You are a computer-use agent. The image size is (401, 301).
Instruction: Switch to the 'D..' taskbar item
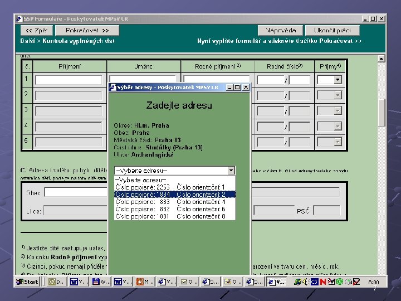coord(56,282)
